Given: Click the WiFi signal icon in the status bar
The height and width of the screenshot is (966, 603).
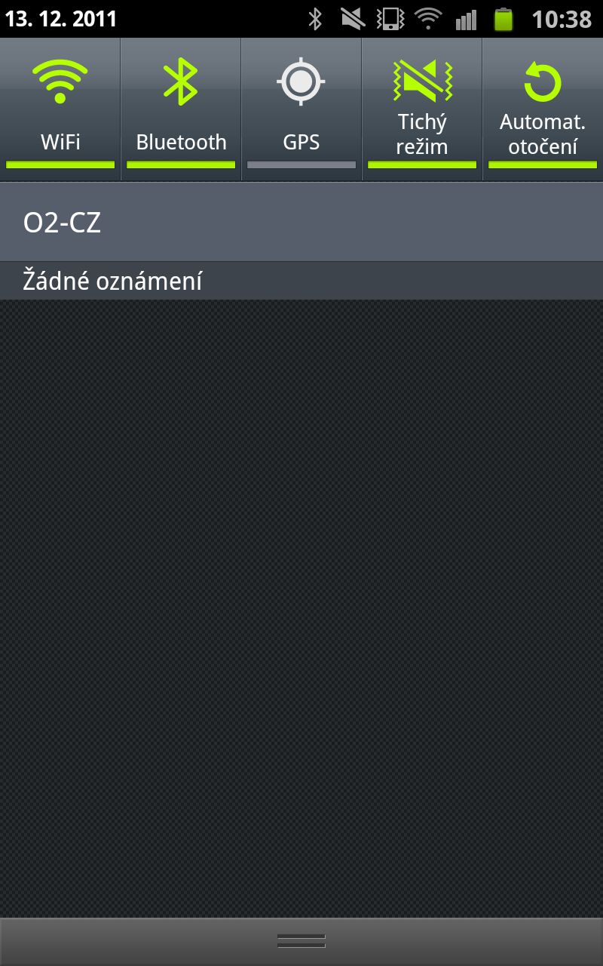Looking at the screenshot, I should 428,19.
